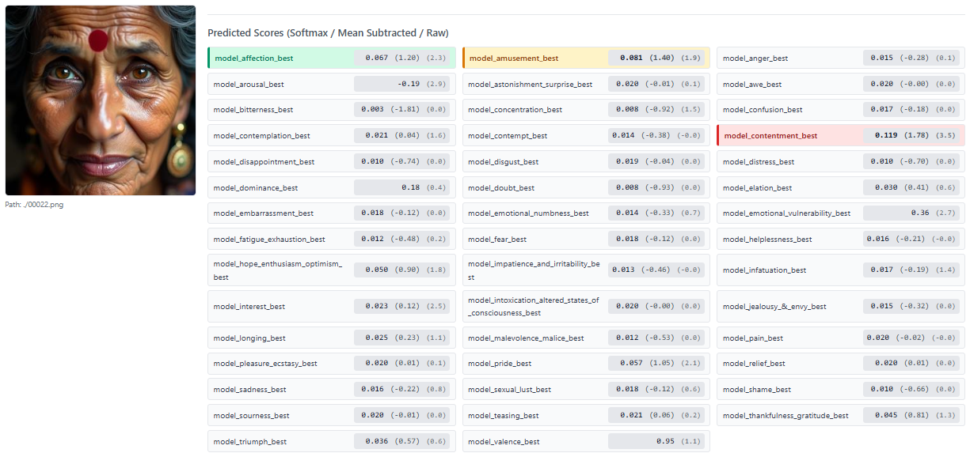Select the highlighted model_amusement_best card
970x453 pixels.
click(586, 58)
